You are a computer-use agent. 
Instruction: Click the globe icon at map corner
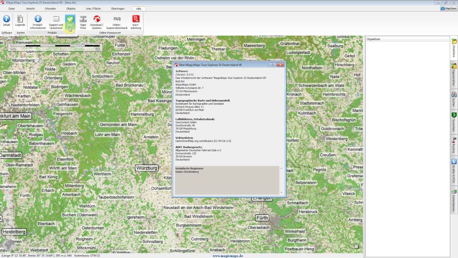click(8, 245)
